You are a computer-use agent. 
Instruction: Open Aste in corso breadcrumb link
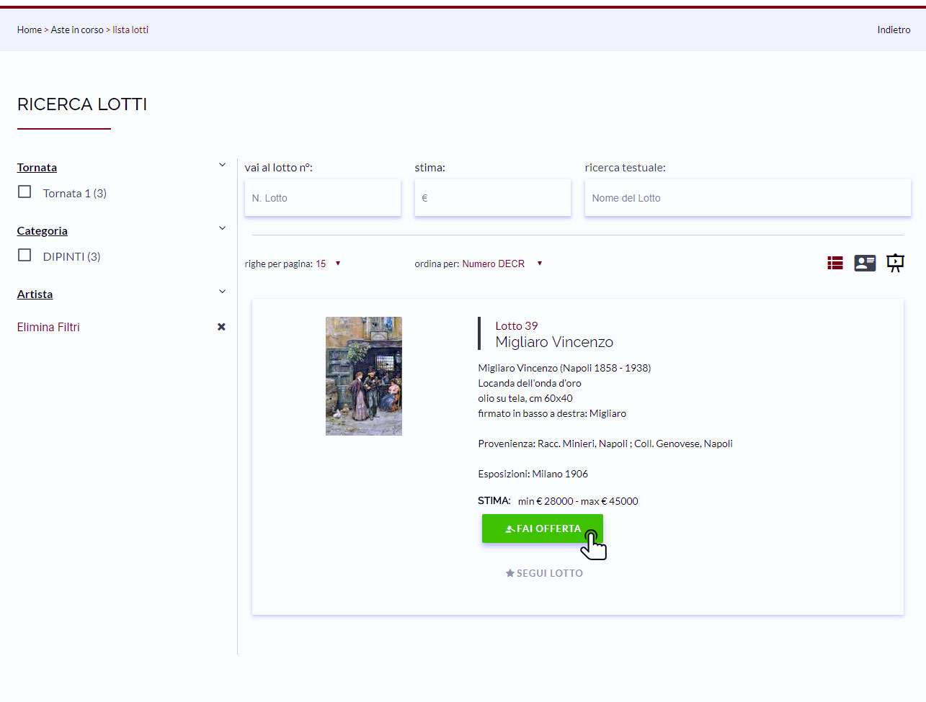[77, 30]
